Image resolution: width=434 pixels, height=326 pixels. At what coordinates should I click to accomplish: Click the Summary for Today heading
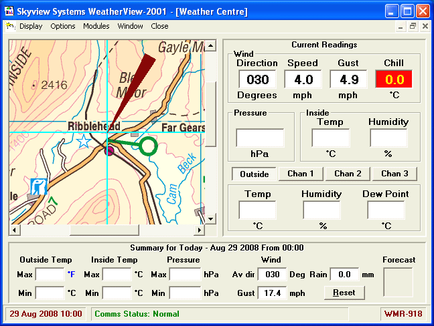coord(217,248)
